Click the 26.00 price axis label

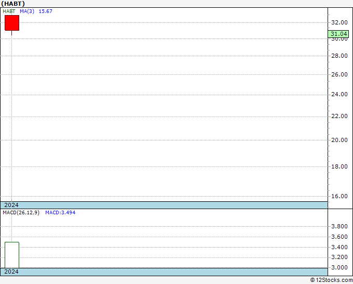(340, 74)
